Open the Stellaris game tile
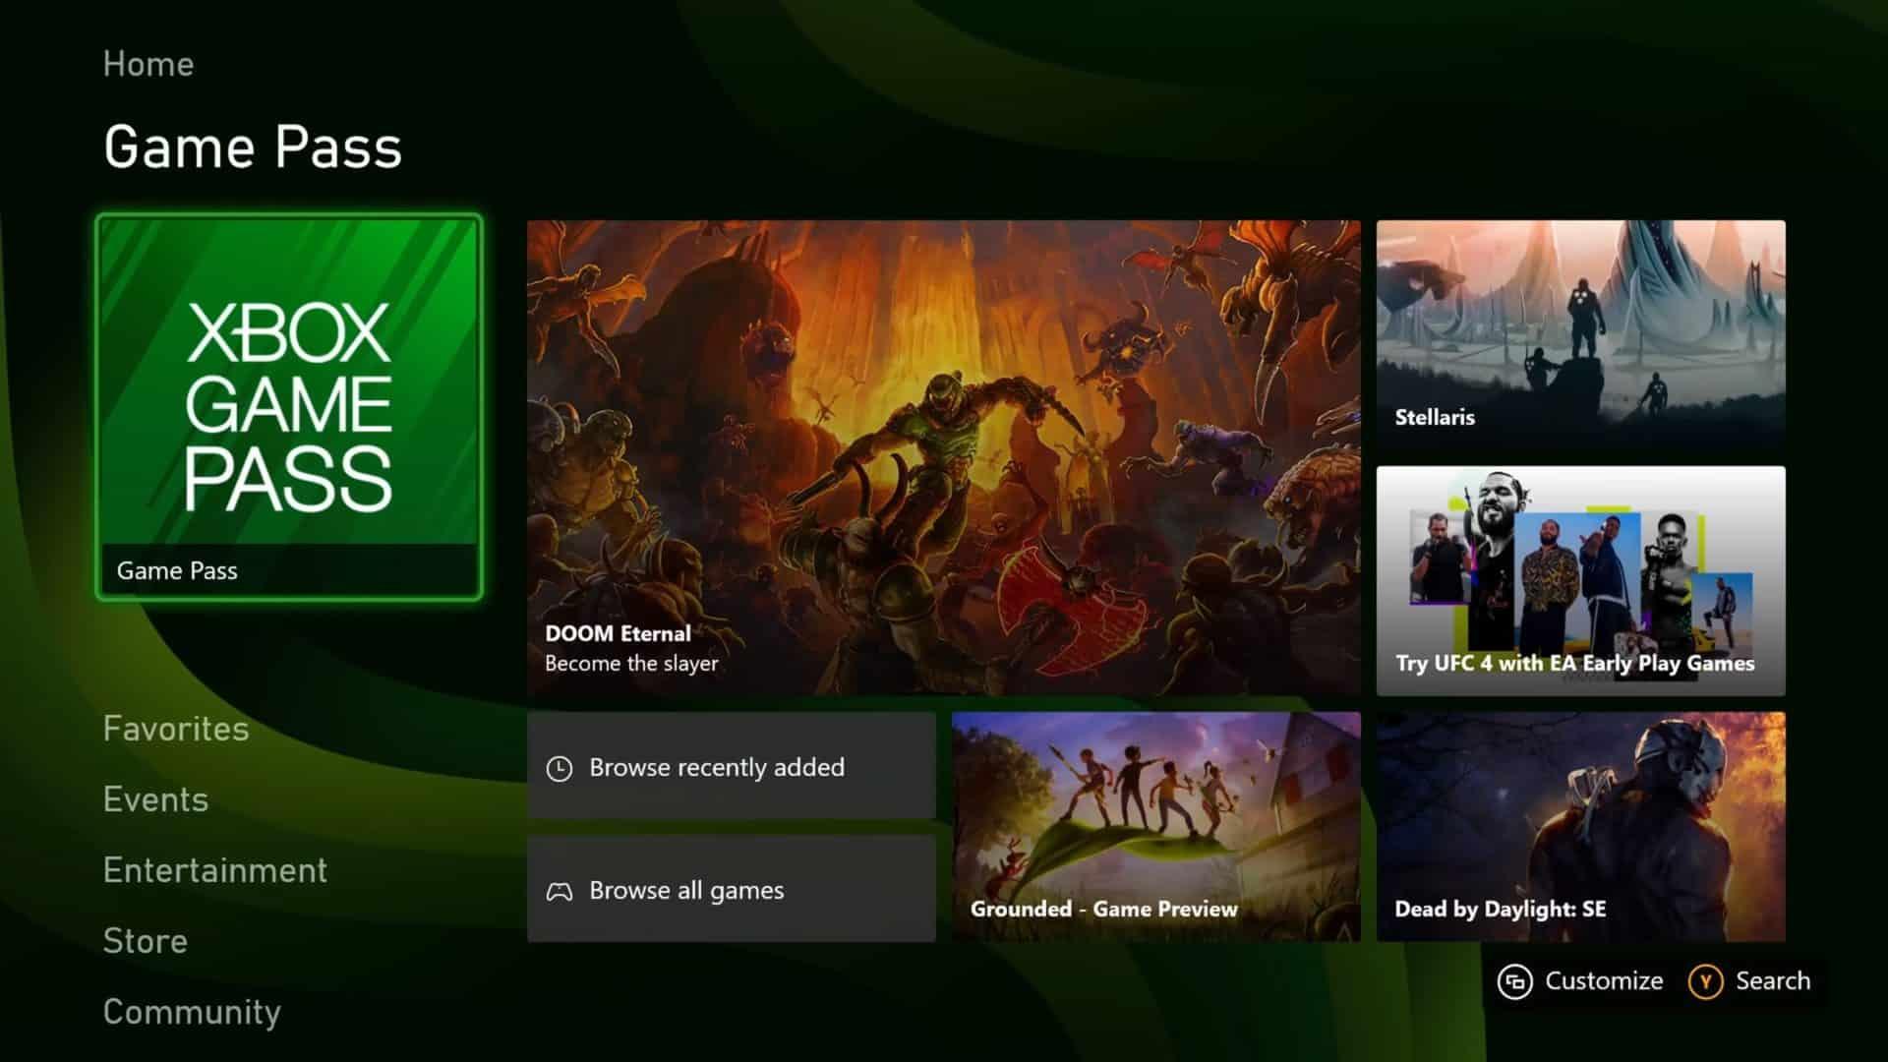 [x=1581, y=335]
